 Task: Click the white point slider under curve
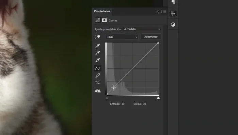point(158,98)
